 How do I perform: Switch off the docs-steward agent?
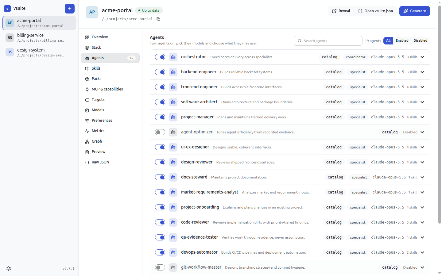click(160, 177)
